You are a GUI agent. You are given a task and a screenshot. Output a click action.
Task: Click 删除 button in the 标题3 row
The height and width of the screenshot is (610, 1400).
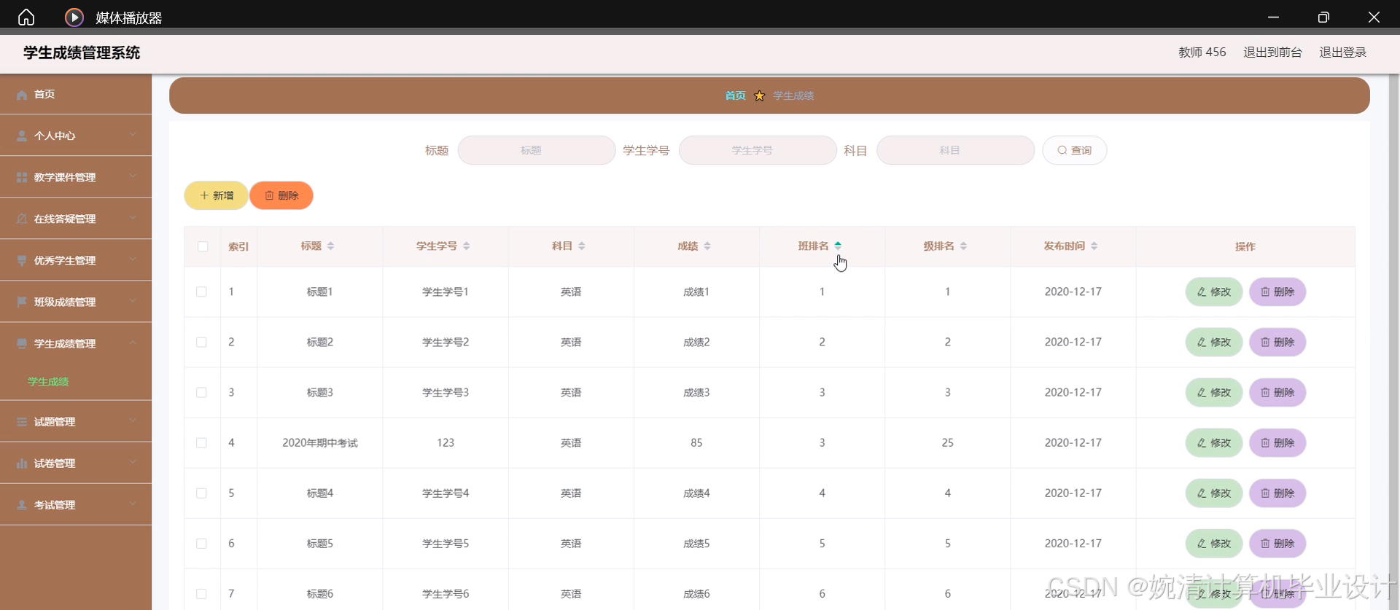pyautogui.click(x=1277, y=392)
